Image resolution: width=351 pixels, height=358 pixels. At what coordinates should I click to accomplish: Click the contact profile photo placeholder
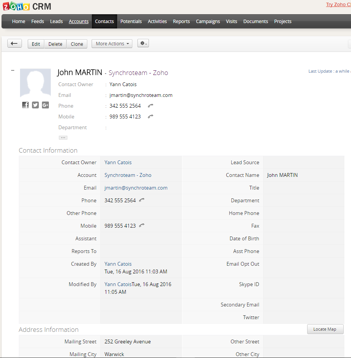[35, 83]
